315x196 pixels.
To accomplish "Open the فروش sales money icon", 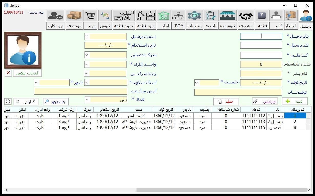I will (x=105, y=16).
